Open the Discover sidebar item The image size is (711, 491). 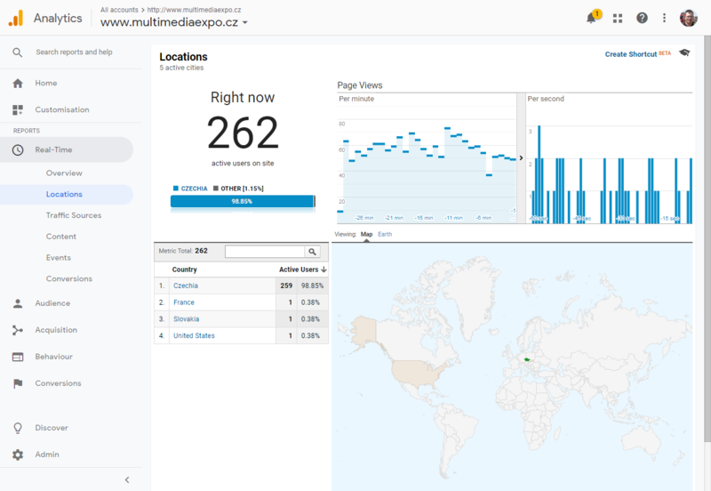click(x=52, y=428)
